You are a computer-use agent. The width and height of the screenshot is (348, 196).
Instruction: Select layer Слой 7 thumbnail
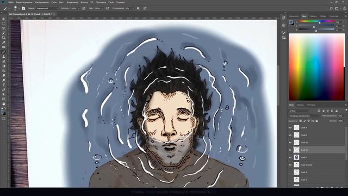(296, 157)
